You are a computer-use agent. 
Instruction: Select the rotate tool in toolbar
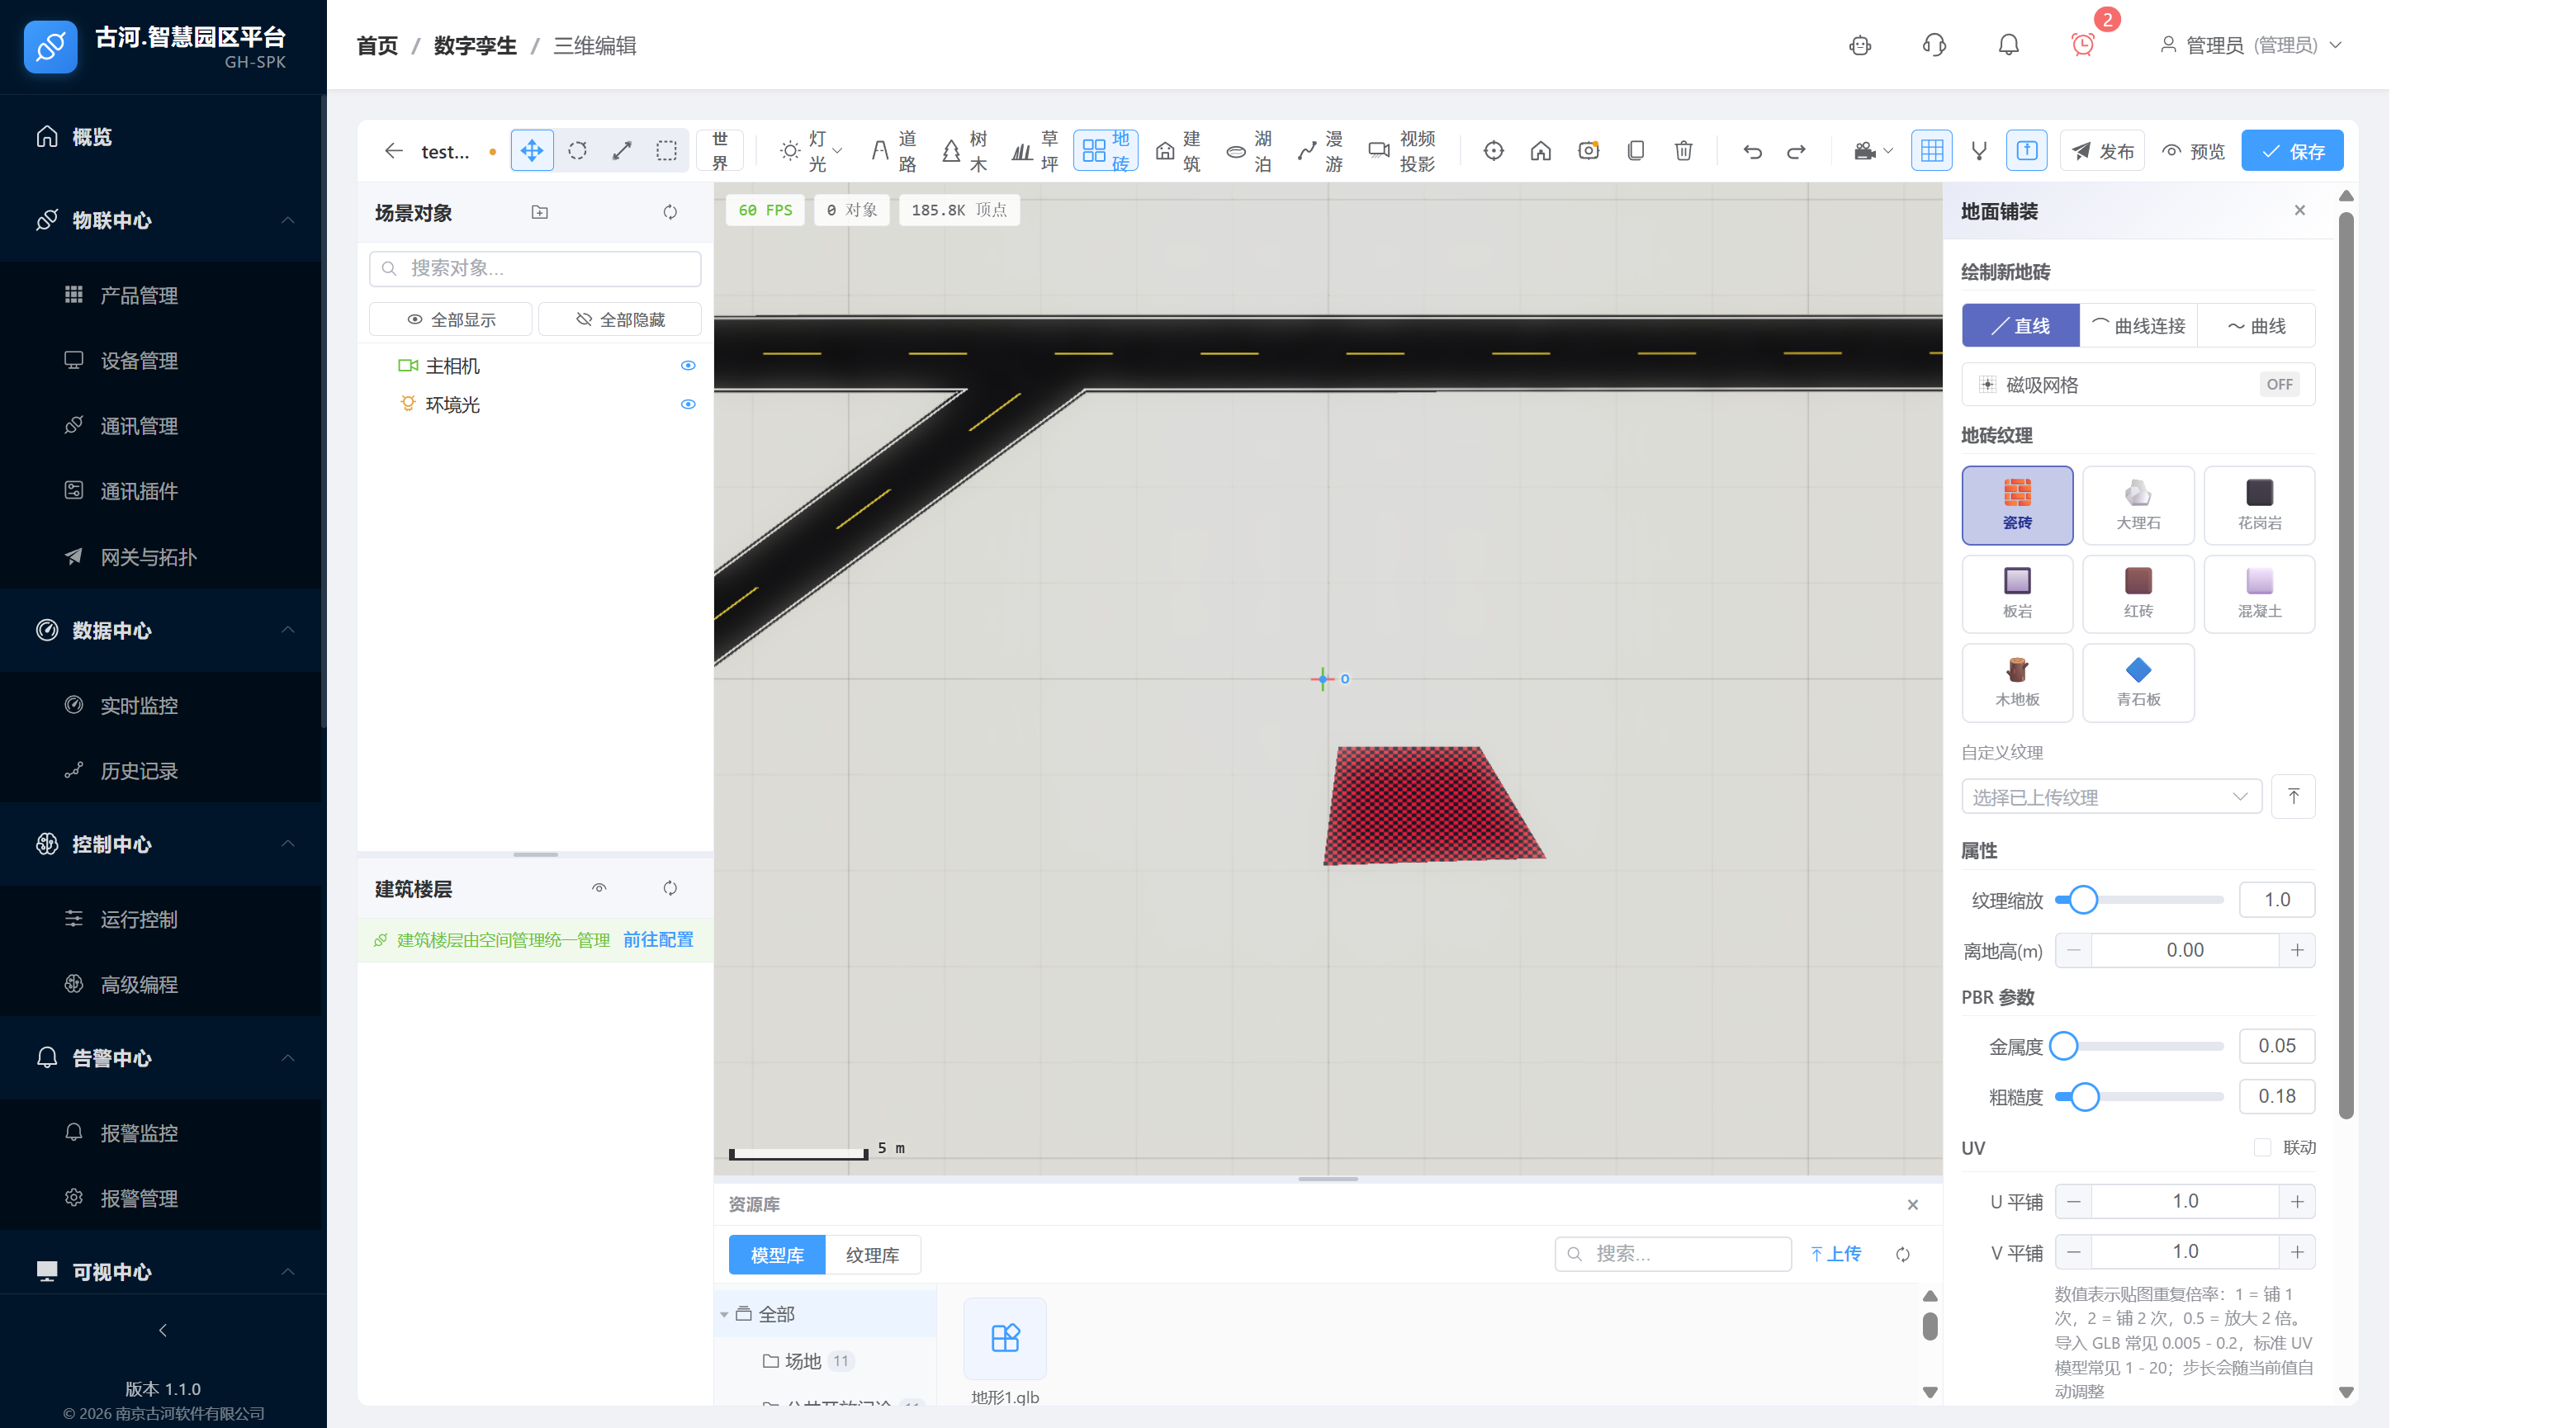click(577, 151)
